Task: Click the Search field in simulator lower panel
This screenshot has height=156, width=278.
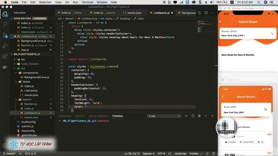Action: point(252,80)
